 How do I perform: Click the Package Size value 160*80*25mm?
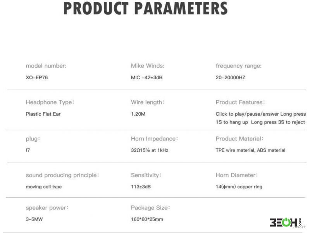tap(147, 219)
